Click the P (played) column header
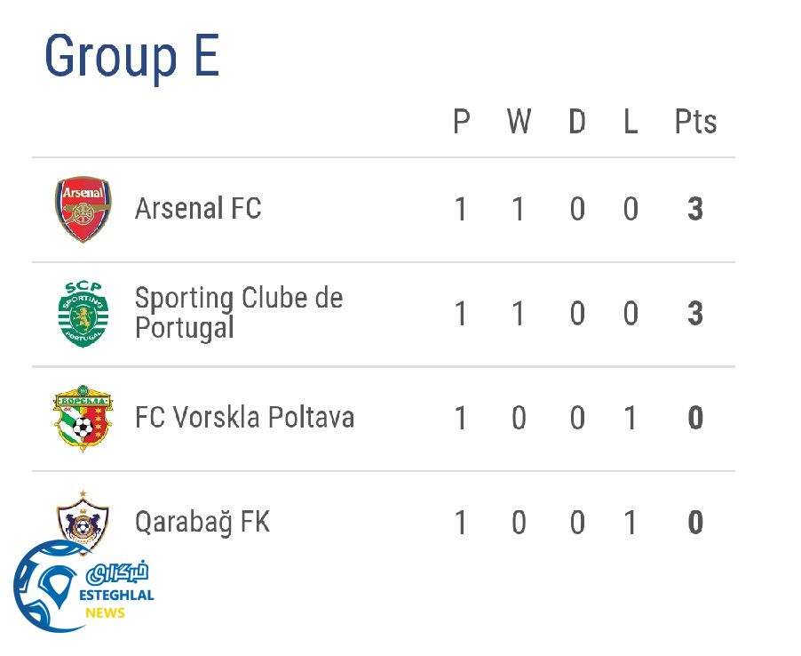Screen dimensions: 801x656 (461, 123)
